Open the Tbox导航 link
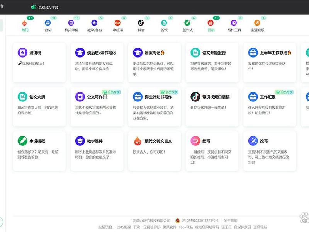Screen dimensions: 309x232 click(186, 227)
